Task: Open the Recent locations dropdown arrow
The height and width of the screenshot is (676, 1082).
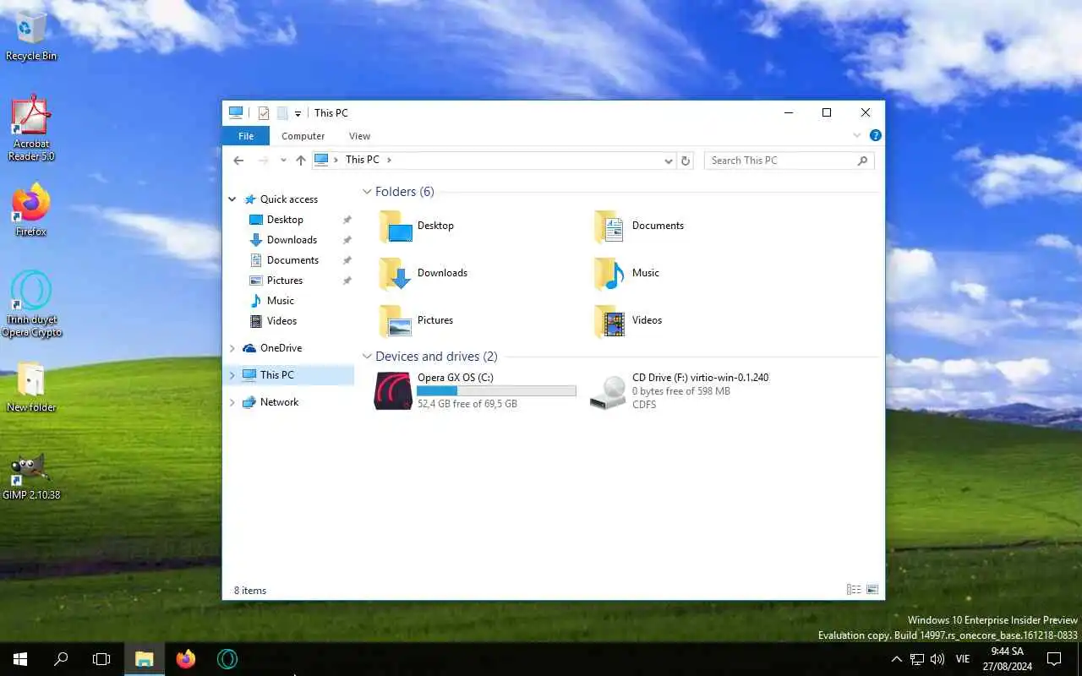Action: coord(283,161)
